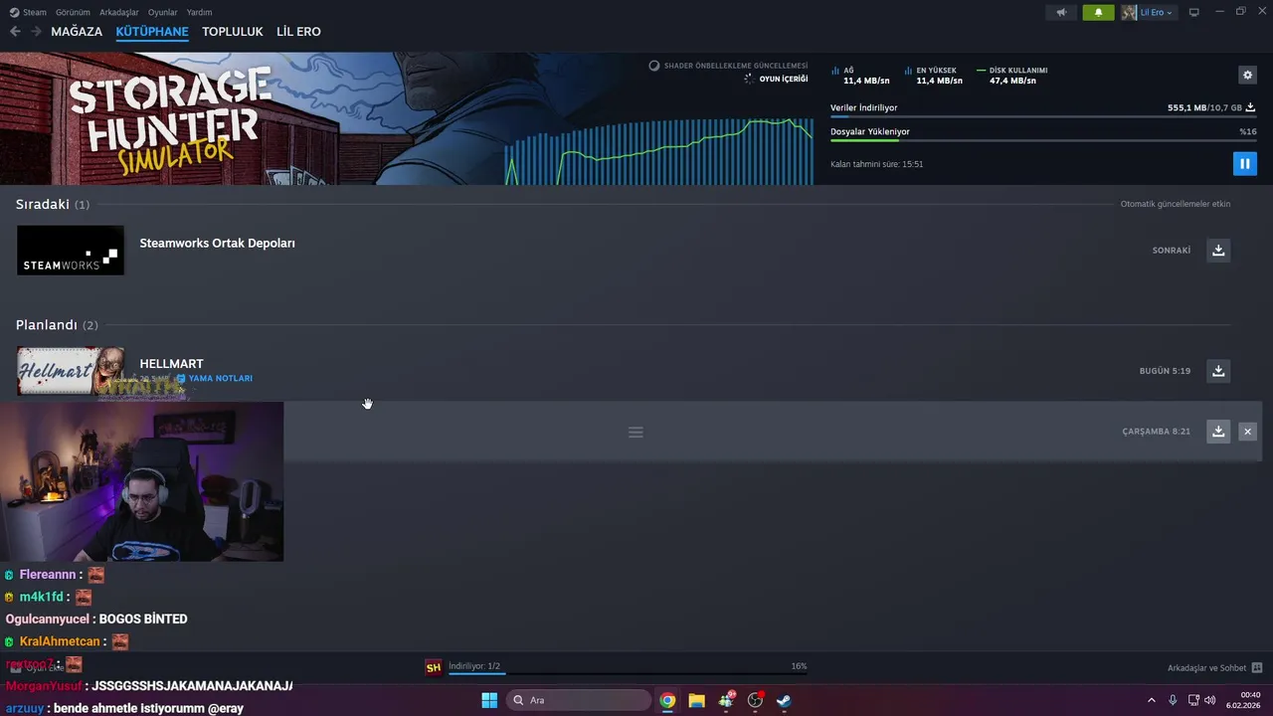The height and width of the screenshot is (716, 1273).
Task: Click the Kalan tahmini süre text
Action: 876,164
